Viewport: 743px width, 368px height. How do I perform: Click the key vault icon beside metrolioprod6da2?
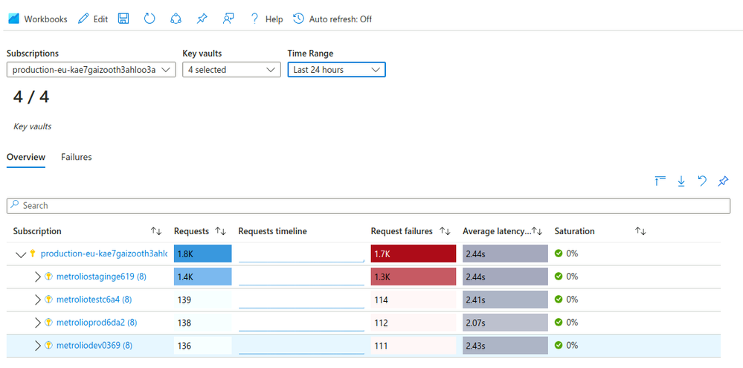[x=48, y=323]
